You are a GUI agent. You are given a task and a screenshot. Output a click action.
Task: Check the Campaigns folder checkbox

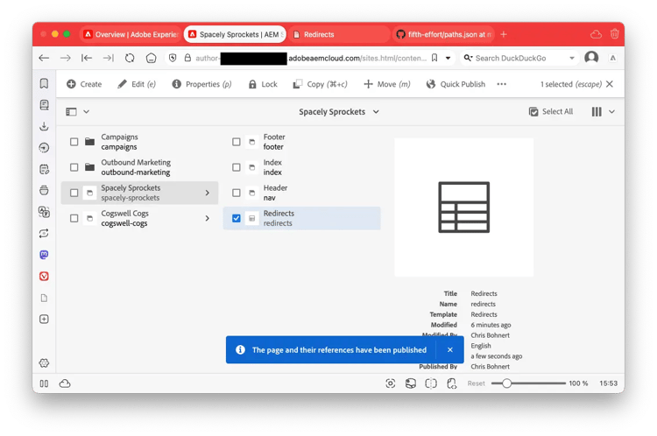click(74, 142)
